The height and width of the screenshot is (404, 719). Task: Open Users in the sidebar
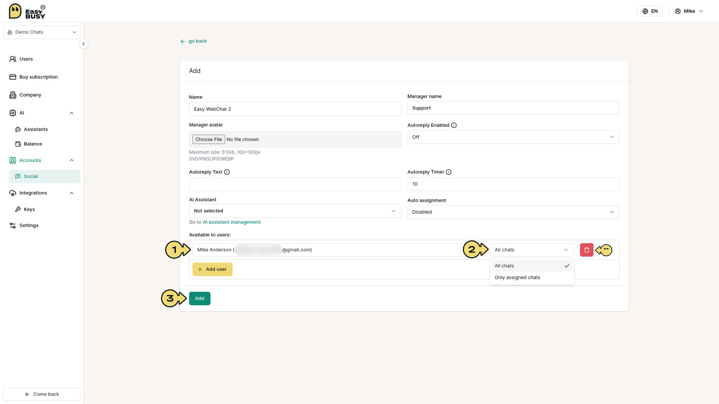coord(42,59)
